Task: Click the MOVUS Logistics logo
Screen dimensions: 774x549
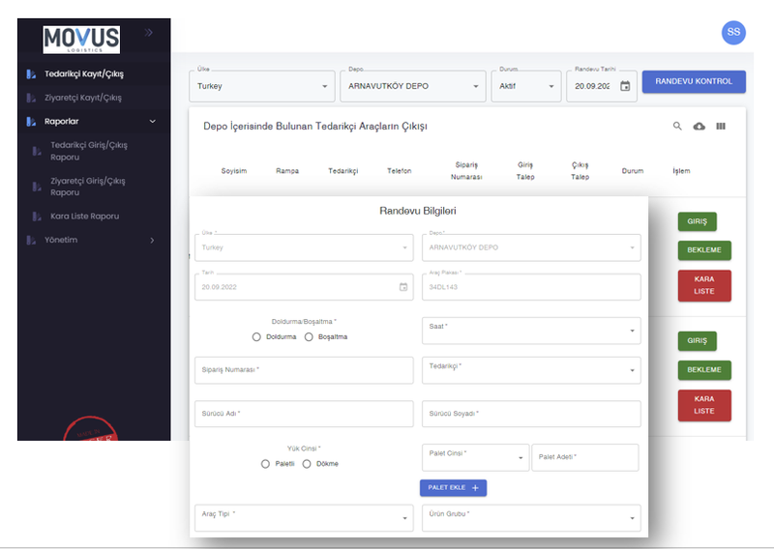Action: click(x=81, y=40)
